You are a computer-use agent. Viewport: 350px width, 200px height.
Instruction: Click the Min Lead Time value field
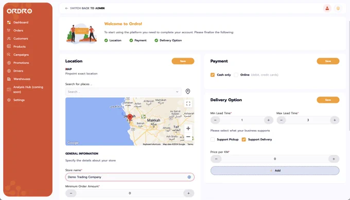[x=242, y=120]
